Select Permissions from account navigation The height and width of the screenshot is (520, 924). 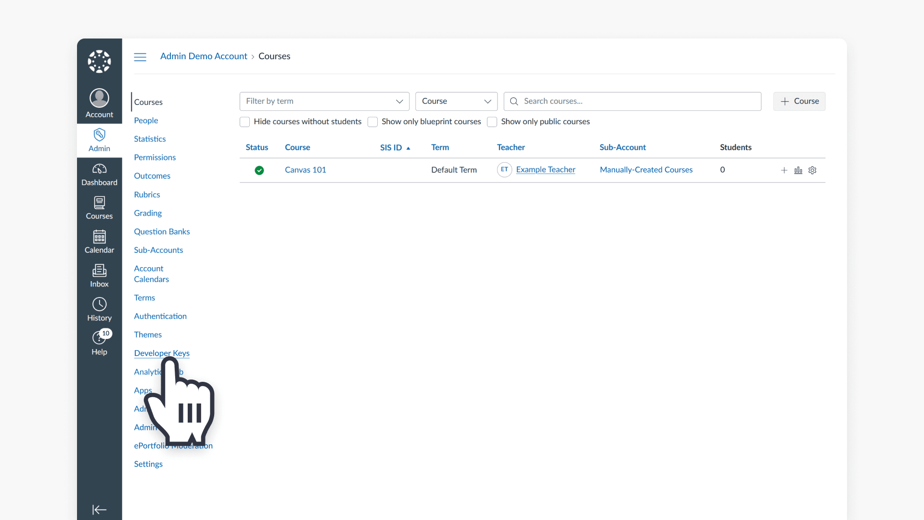click(154, 157)
